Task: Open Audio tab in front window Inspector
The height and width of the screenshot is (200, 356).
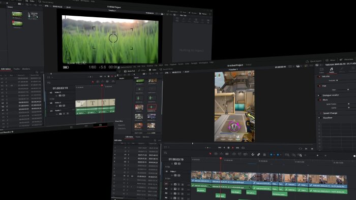Action: coord(332,70)
